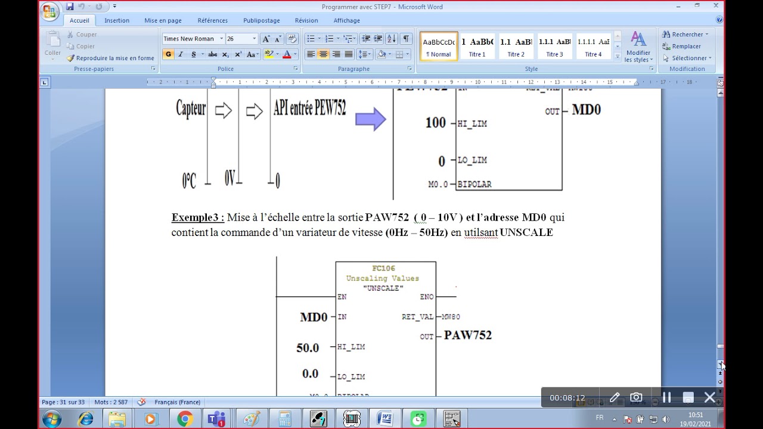Toggle underline (S) formatting
The height and width of the screenshot is (429, 763).
point(193,54)
